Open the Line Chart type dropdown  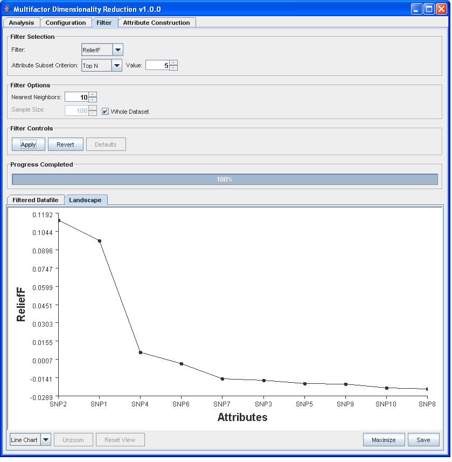point(46,440)
